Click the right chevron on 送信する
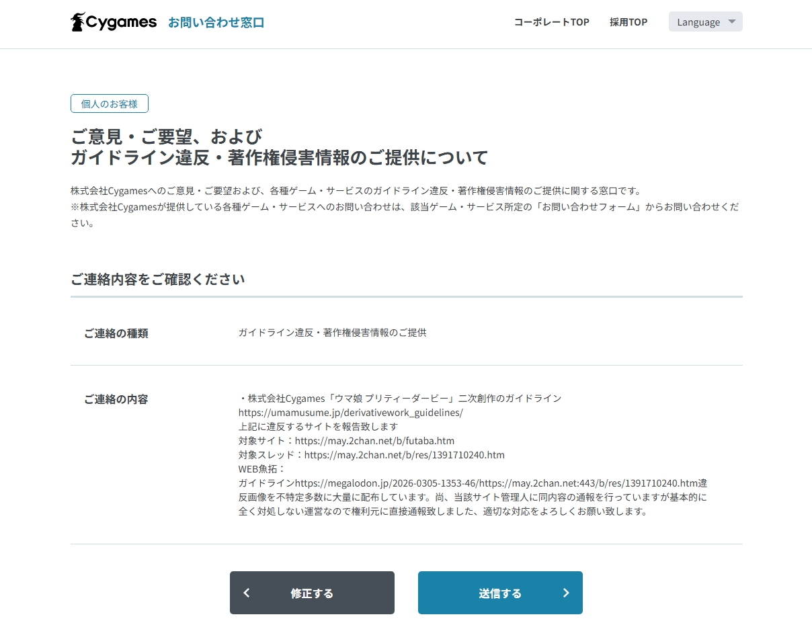Image resolution: width=812 pixels, height=623 pixels. click(x=566, y=593)
